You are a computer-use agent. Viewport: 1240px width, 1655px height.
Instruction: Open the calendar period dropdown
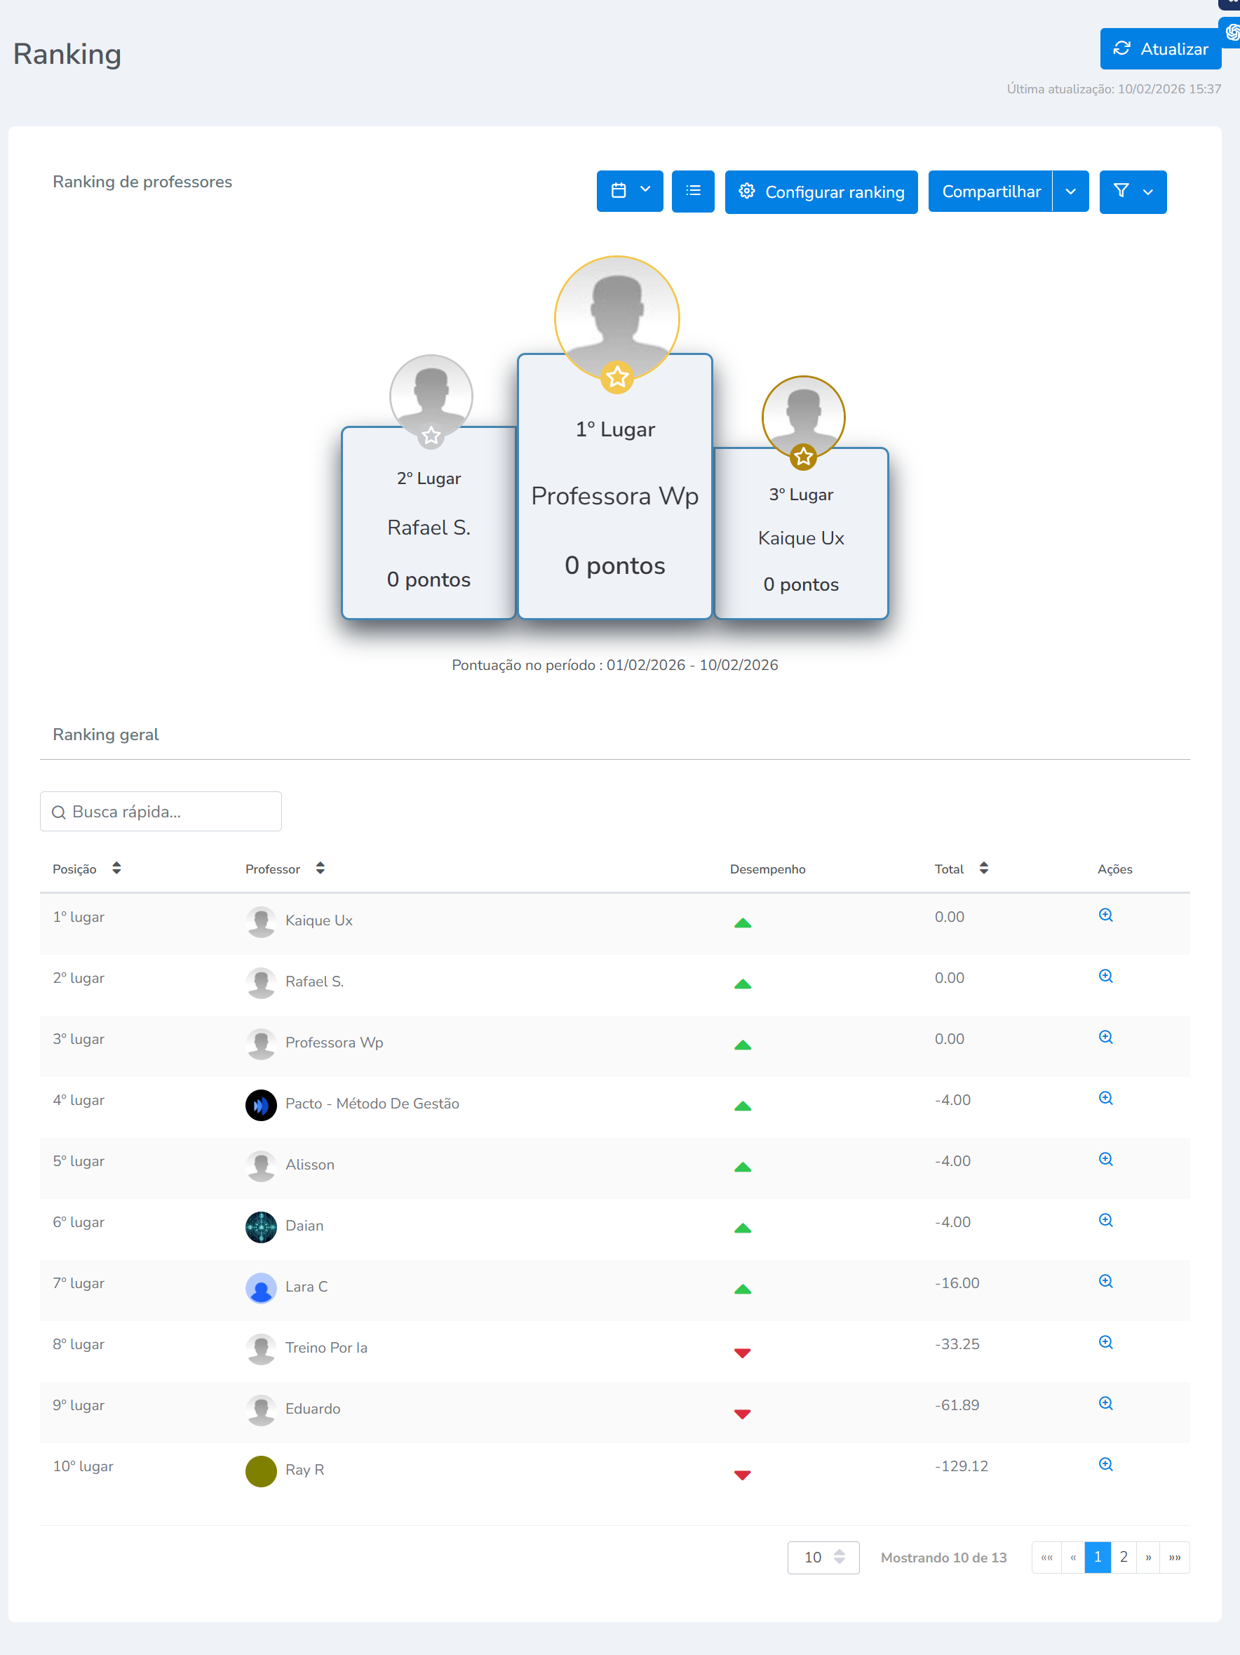[x=629, y=192]
